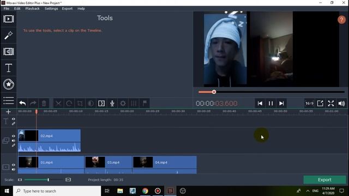
Task: Open the File menu
Action: click(7, 9)
